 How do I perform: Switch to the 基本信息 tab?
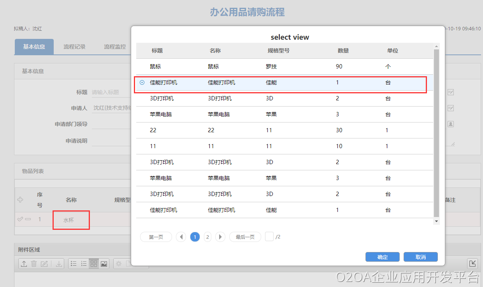[34, 47]
